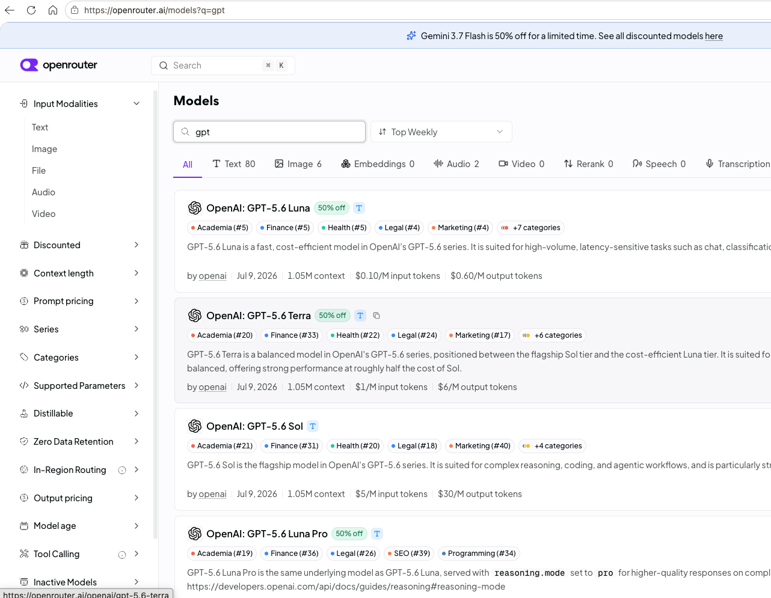Open the Audio 2 tab
The width and height of the screenshot is (771, 598).
[x=456, y=164]
